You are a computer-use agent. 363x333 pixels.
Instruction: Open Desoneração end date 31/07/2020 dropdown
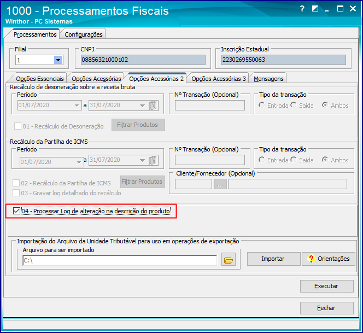pos(142,106)
